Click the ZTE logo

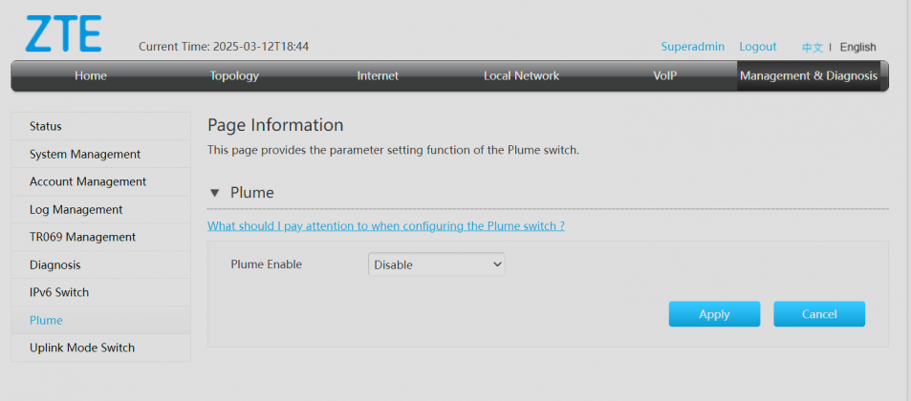[64, 33]
